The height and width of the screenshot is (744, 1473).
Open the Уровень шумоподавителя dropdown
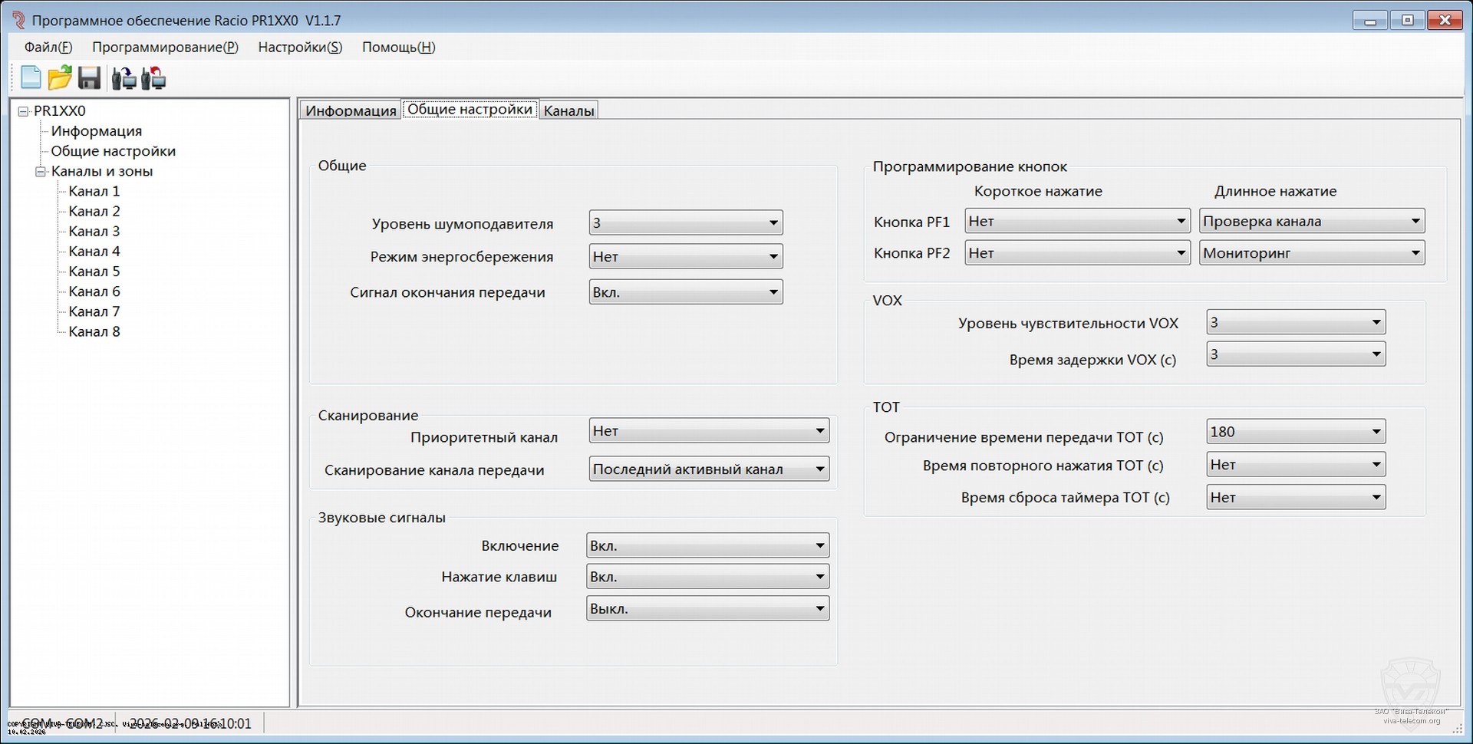685,223
